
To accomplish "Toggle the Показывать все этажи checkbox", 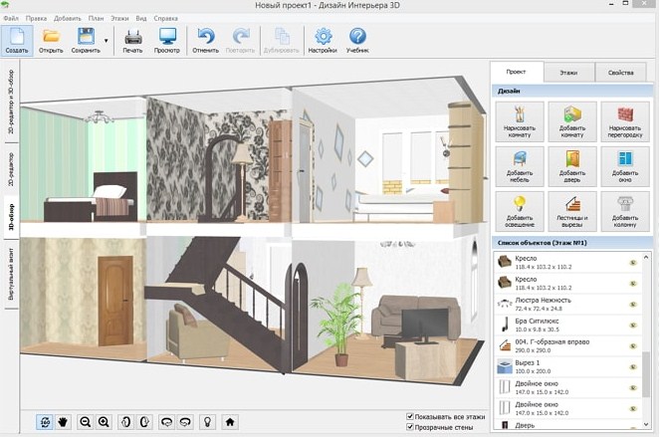I will (x=410, y=416).
